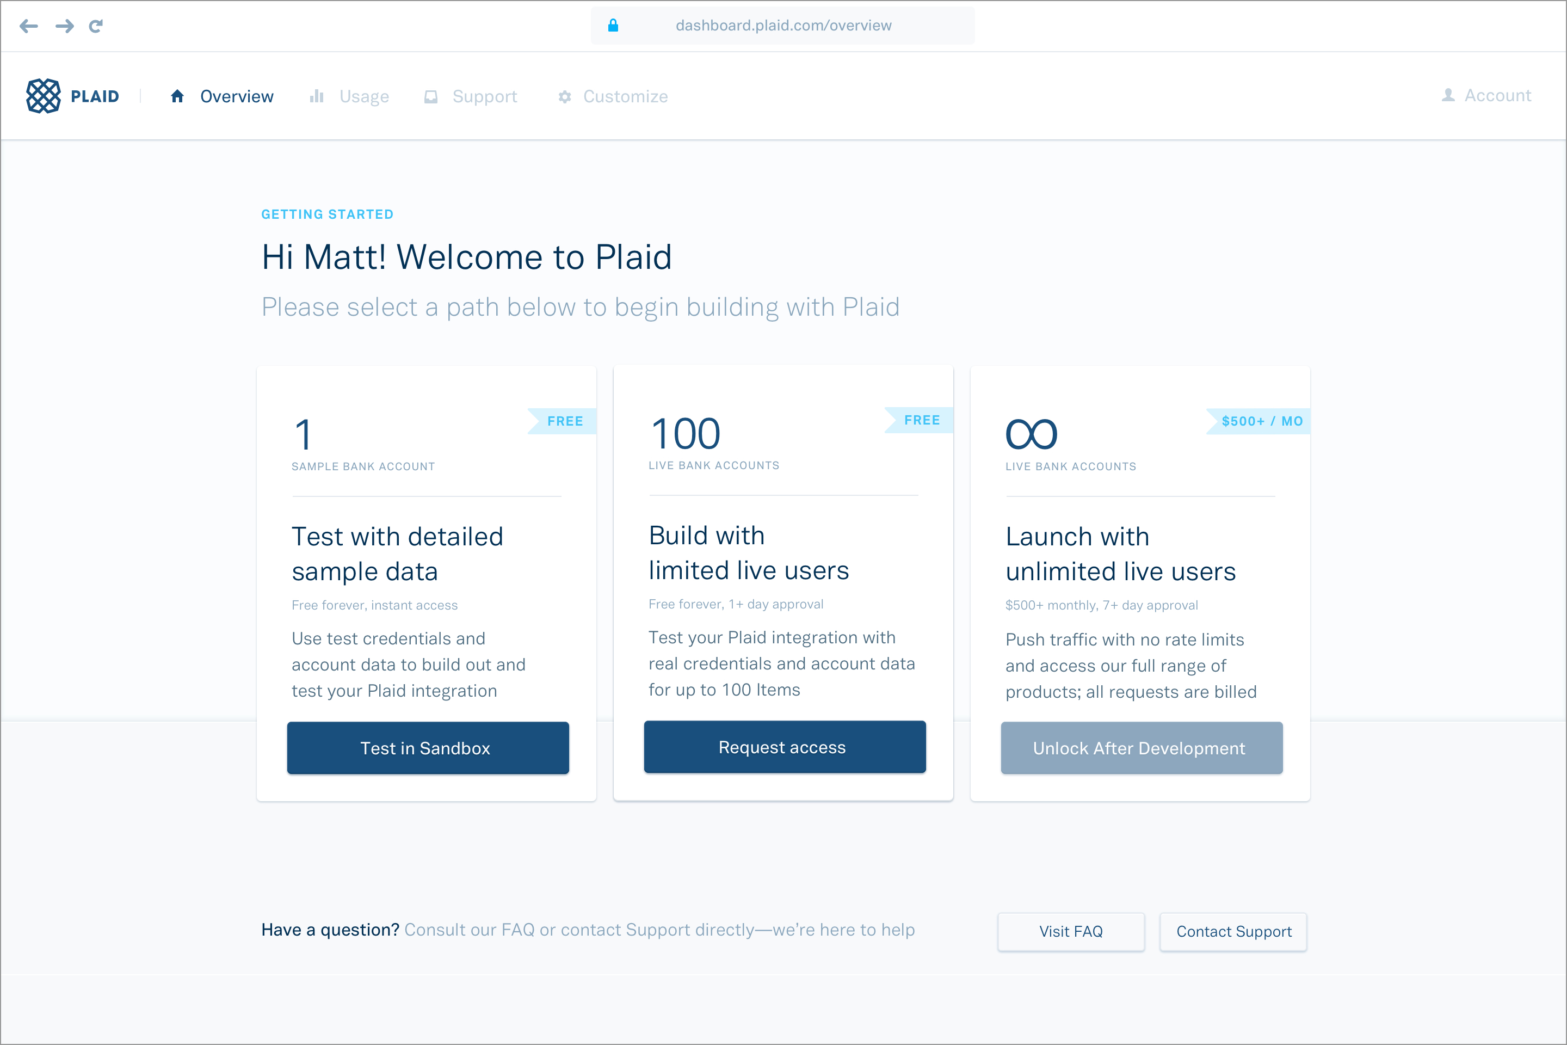Reload the page with refresh icon
Screen dimensions: 1567x1045
pos(96,26)
